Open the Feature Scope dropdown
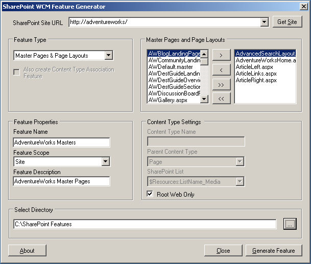Viewport: 311px width, 264px height. [x=106, y=161]
